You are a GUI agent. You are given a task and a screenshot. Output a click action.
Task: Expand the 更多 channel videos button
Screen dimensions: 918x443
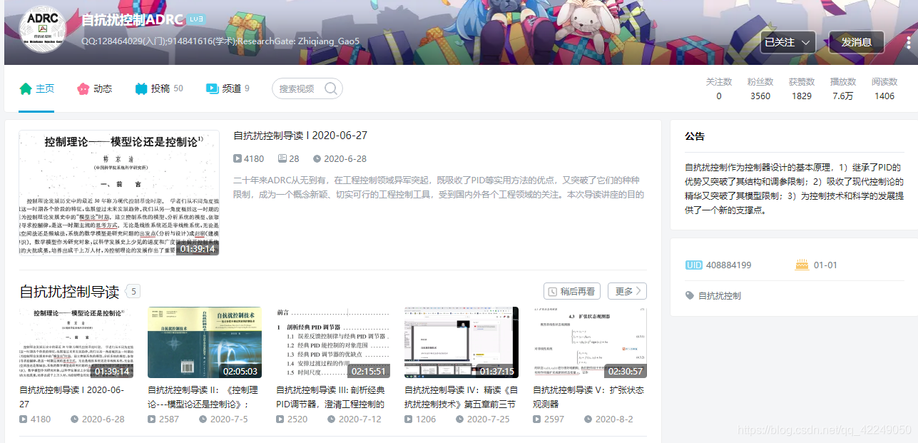pyautogui.click(x=628, y=291)
